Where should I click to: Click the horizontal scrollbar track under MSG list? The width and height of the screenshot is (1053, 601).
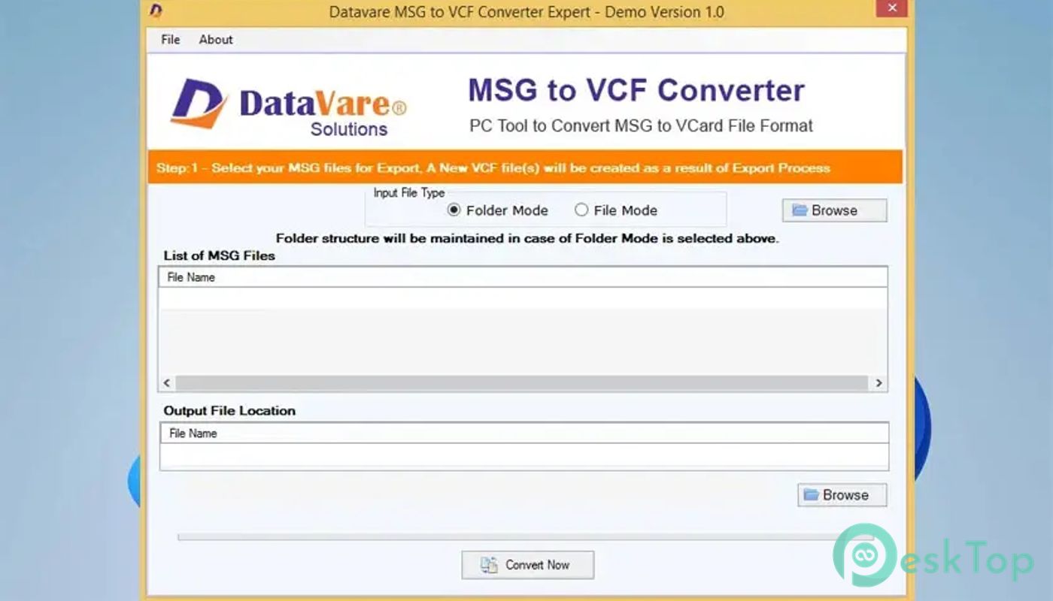point(522,383)
